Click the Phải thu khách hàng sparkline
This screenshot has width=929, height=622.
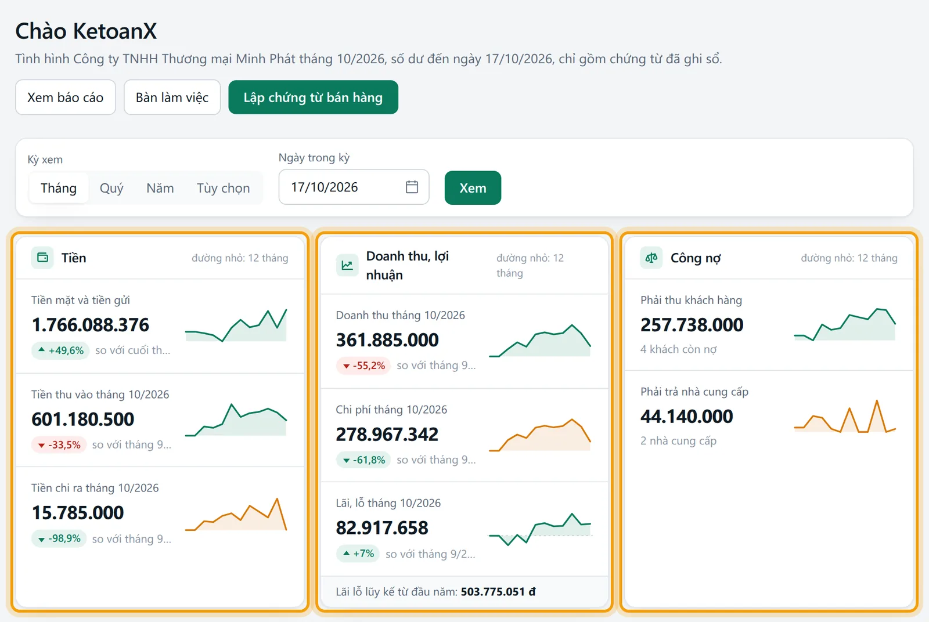click(845, 324)
